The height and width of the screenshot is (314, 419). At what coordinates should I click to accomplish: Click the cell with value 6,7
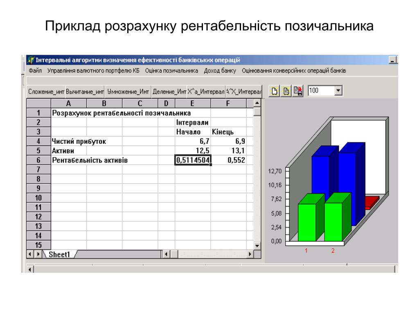click(x=193, y=141)
